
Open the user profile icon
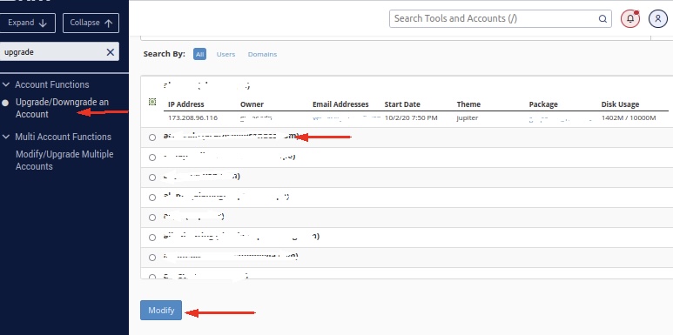pos(657,19)
